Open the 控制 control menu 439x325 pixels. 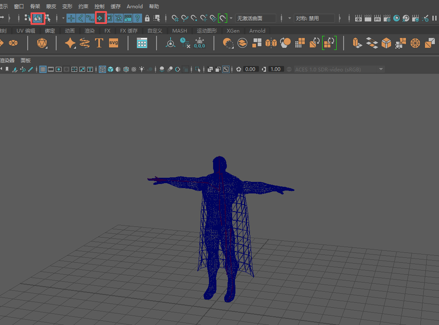click(100, 7)
